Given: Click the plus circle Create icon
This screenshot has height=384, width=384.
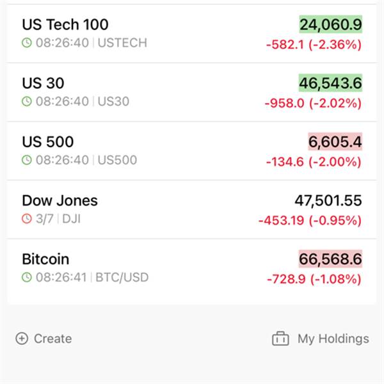Looking at the screenshot, I should click(22, 339).
